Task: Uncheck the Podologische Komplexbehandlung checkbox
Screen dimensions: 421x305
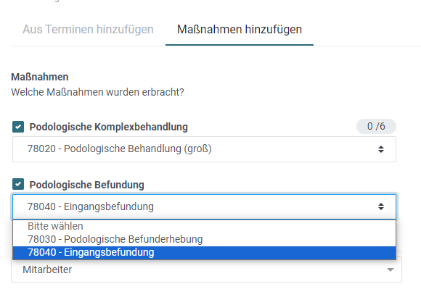Action: tap(18, 127)
